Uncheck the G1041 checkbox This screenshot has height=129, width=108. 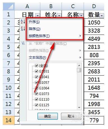pos(36,77)
